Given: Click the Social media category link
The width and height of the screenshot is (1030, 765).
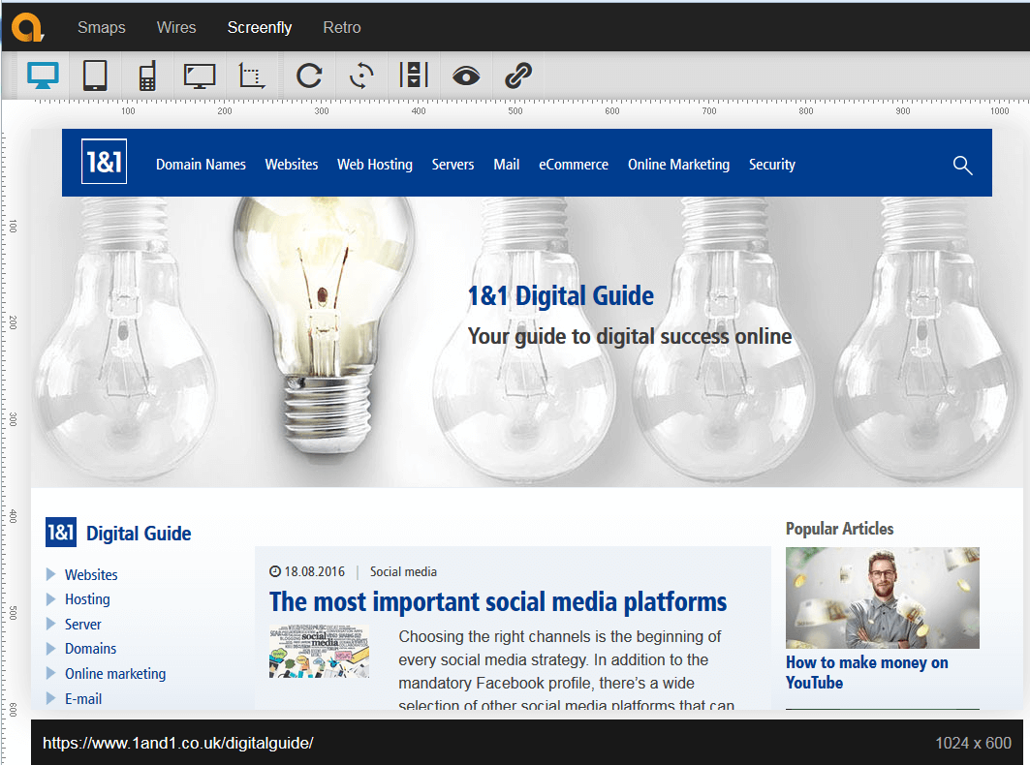Looking at the screenshot, I should point(403,572).
